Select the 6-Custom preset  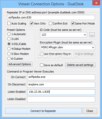pos(9,59)
